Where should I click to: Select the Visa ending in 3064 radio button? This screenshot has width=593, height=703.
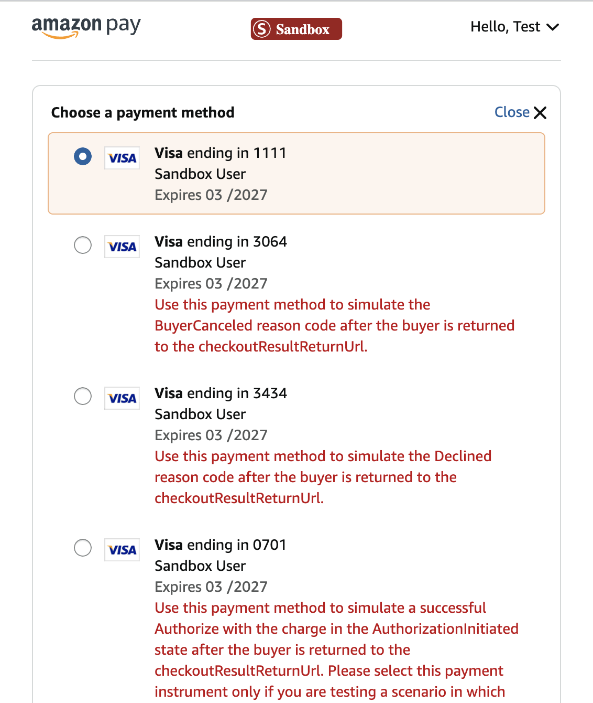83,245
